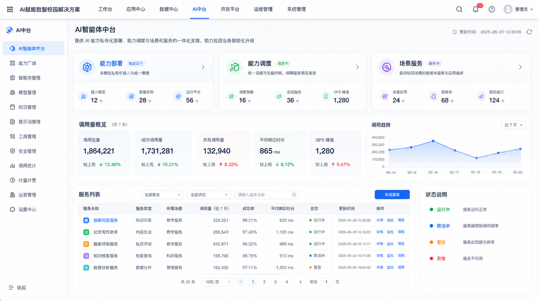The width and height of the screenshot is (539, 301).
Task: Select AI智能体中台 in the sidebar
Action: [33, 49]
